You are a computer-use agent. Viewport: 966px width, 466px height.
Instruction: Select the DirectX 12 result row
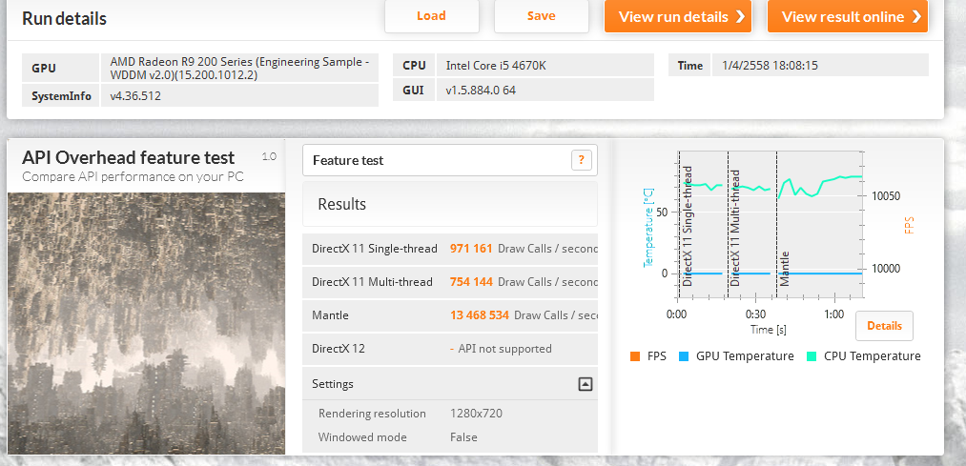click(x=450, y=349)
